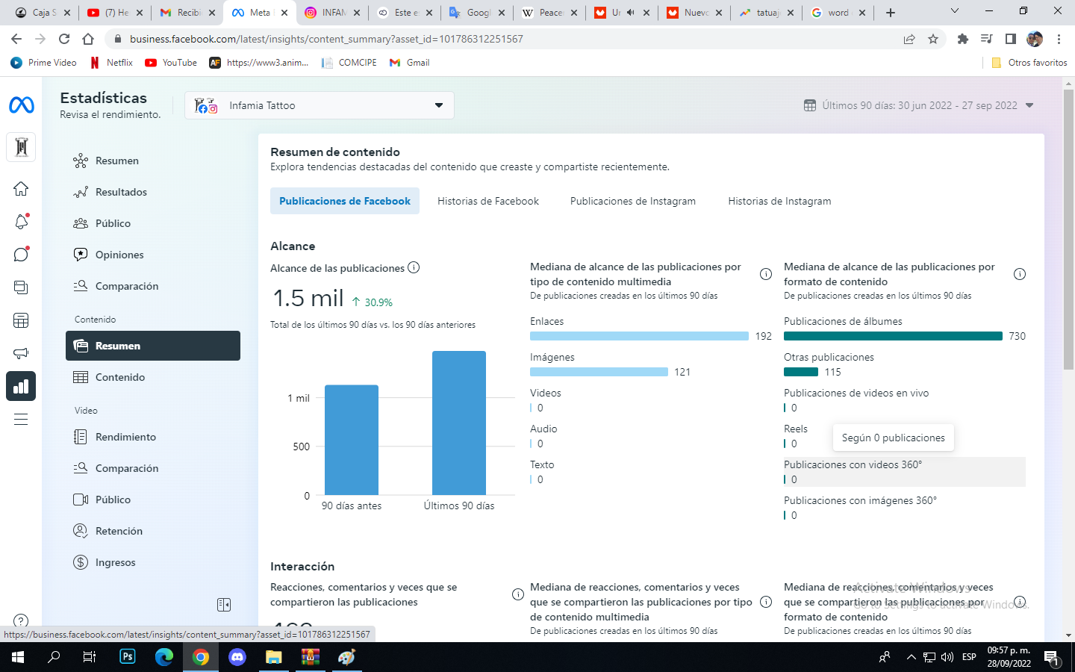1075x672 pixels.
Task: Select Publicaciones de Facebook tab
Action: 345,201
